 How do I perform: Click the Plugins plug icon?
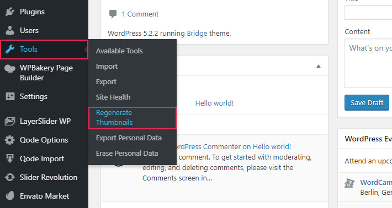(x=10, y=12)
